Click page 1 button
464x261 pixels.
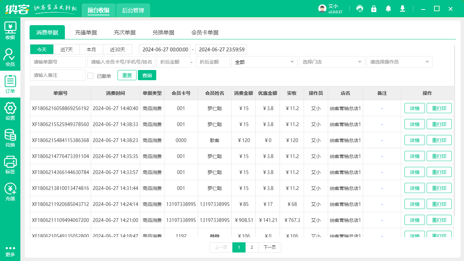[239, 247]
